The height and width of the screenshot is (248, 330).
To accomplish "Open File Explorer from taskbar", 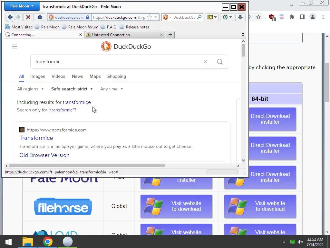I will (x=28, y=242).
